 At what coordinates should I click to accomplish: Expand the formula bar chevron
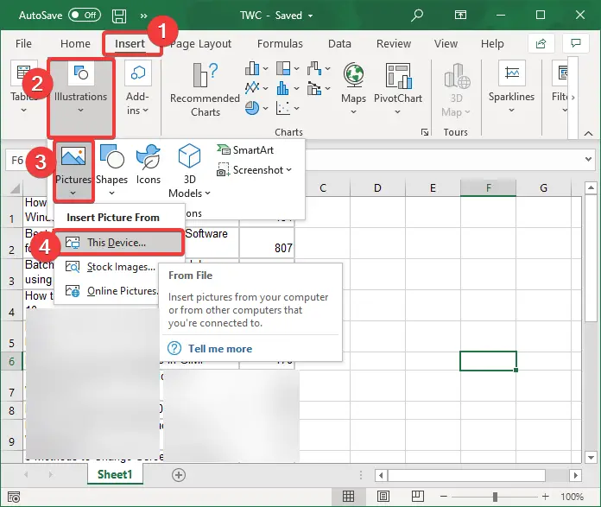(588, 159)
